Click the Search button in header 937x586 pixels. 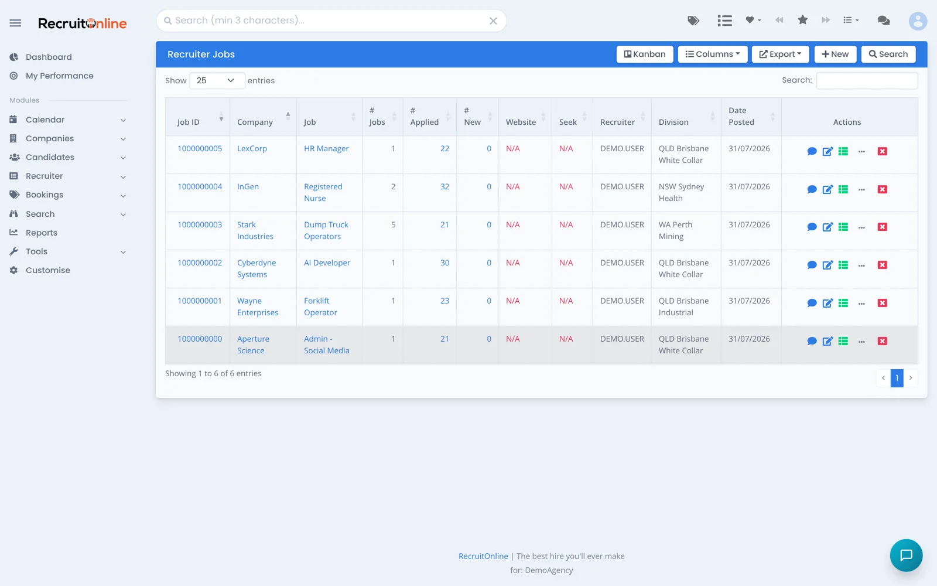[x=888, y=54]
